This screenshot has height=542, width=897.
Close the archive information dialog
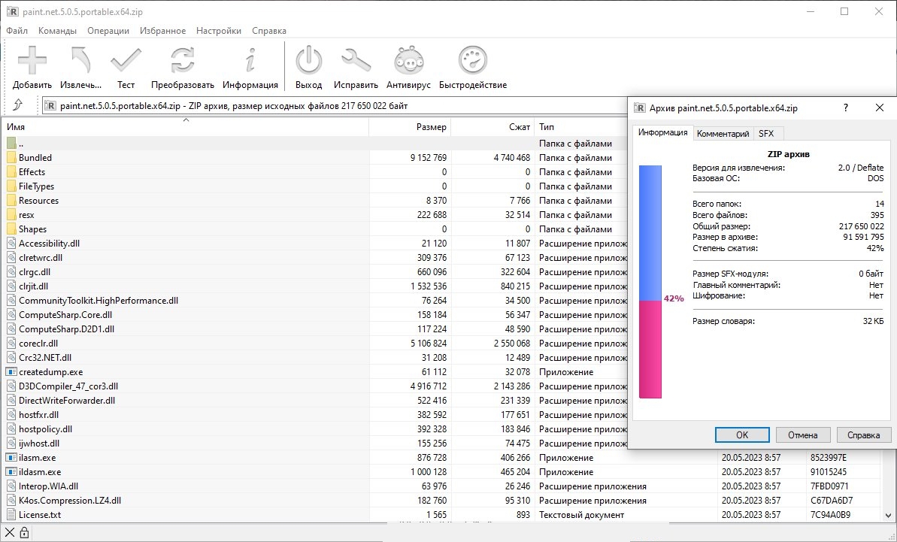[x=880, y=108]
